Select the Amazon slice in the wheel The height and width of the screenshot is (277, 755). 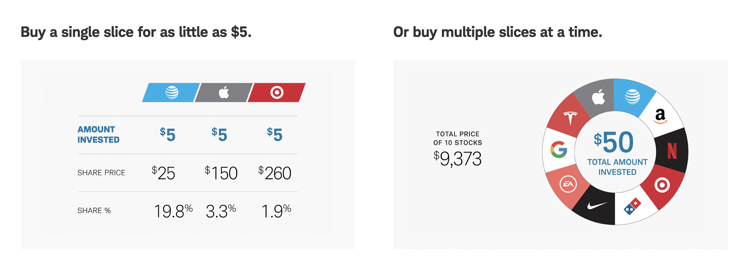661,116
